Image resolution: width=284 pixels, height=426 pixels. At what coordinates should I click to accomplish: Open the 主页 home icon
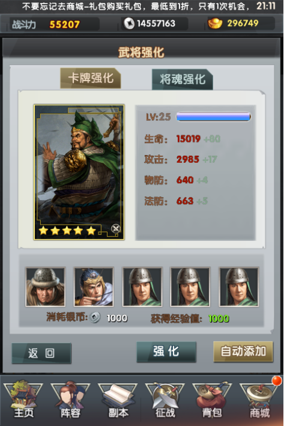point(23,400)
